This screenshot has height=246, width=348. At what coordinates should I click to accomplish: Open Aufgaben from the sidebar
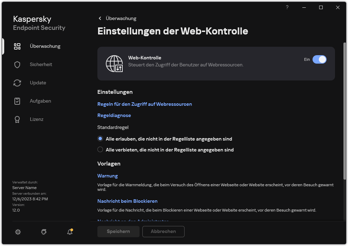coord(40,101)
